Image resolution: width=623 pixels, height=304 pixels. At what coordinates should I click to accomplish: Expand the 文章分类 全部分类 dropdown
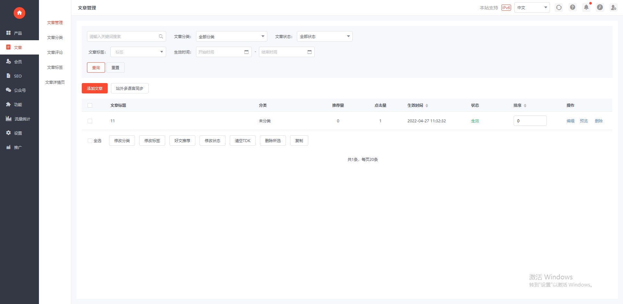click(x=231, y=36)
